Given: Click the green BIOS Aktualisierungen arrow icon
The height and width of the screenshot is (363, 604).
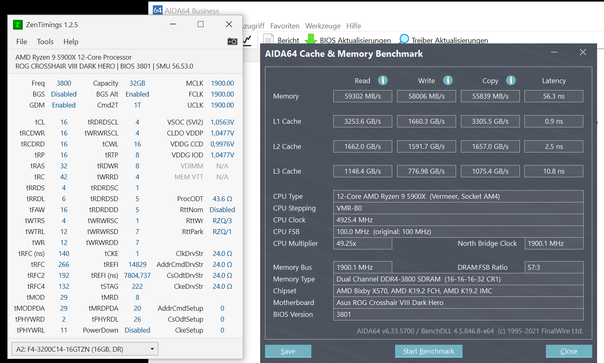Looking at the screenshot, I should pyautogui.click(x=311, y=39).
